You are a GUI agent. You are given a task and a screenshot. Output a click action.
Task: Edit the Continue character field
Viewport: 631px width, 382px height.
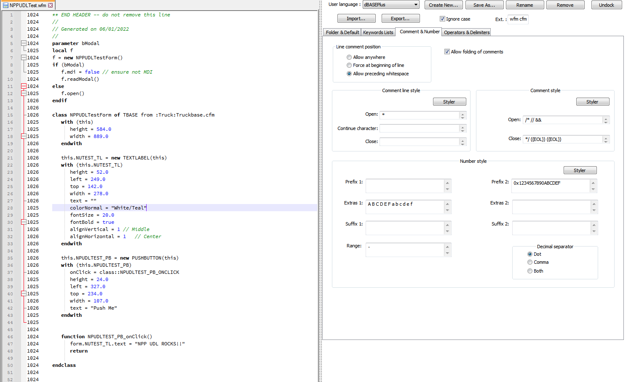(420, 128)
